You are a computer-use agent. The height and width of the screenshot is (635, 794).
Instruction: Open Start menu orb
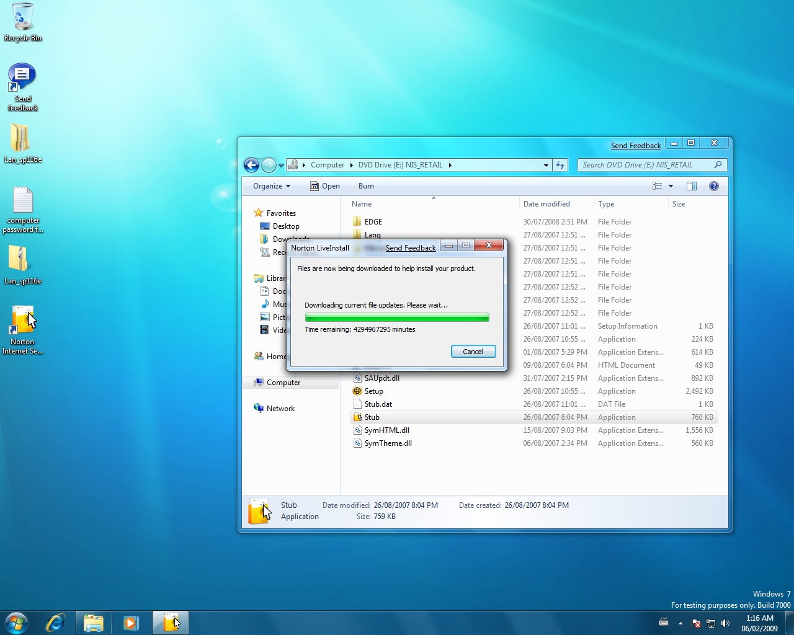tap(17, 623)
